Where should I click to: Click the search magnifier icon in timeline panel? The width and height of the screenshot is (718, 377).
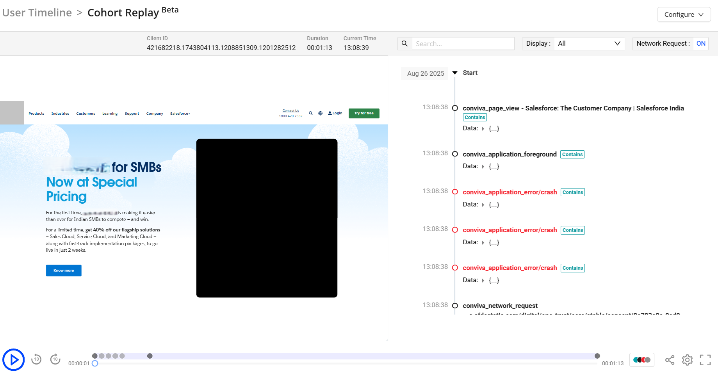coord(405,44)
